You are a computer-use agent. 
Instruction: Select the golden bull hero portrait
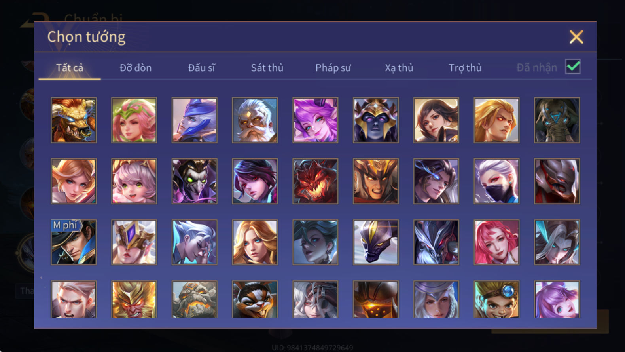74,120
